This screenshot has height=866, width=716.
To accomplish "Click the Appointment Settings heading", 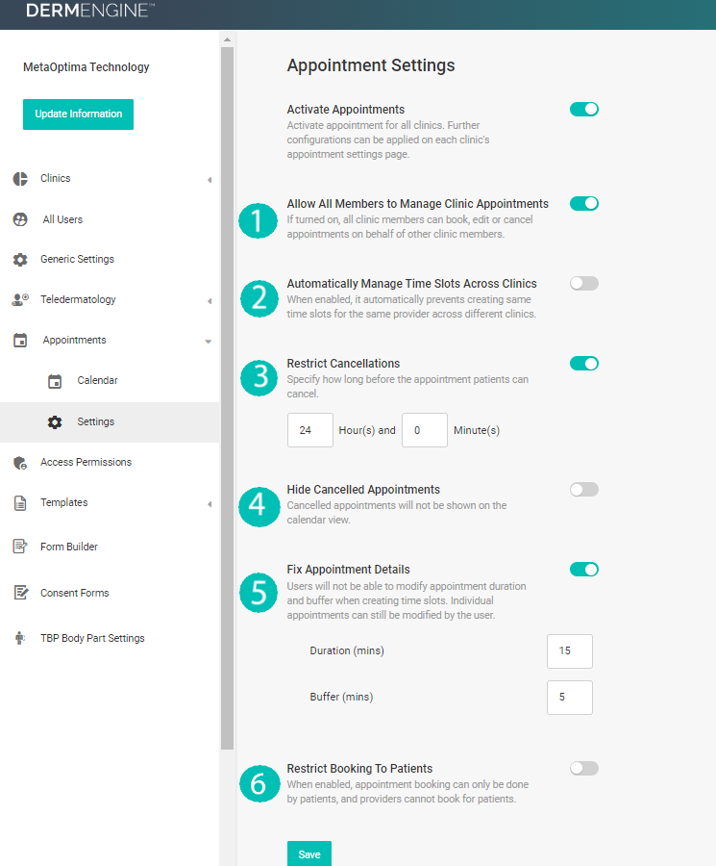I will pyautogui.click(x=371, y=65).
